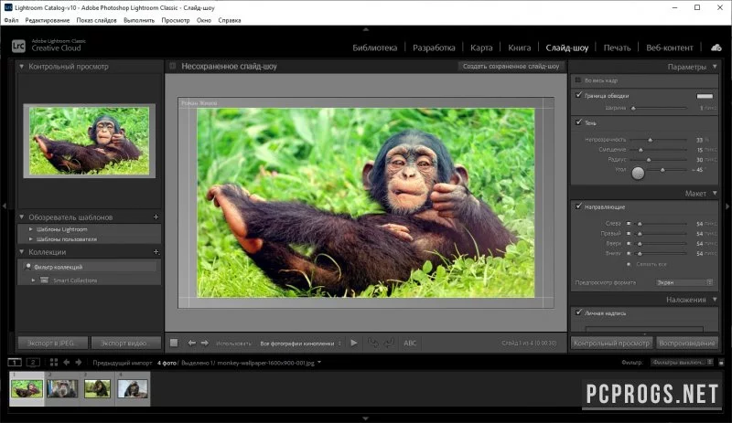The height and width of the screenshot is (423, 732).
Task: Enable the 'Во весь кадр' checkbox
Action: pos(578,80)
